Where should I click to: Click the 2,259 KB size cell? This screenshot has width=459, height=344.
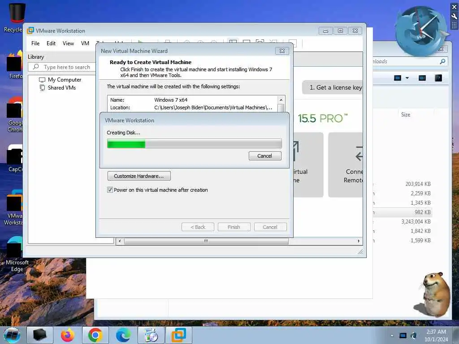(420, 193)
